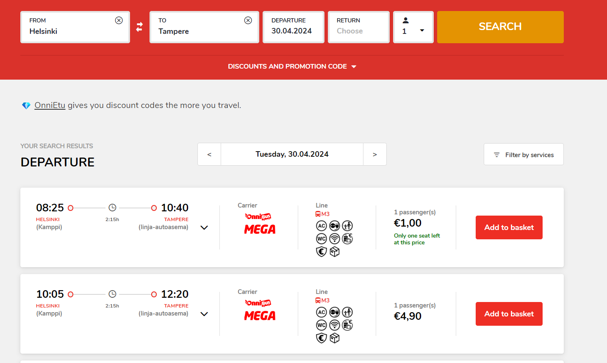Screen dimensions: 607x363
Task: Click the power outlet icon on the 08:25 trip
Action: coord(335,226)
